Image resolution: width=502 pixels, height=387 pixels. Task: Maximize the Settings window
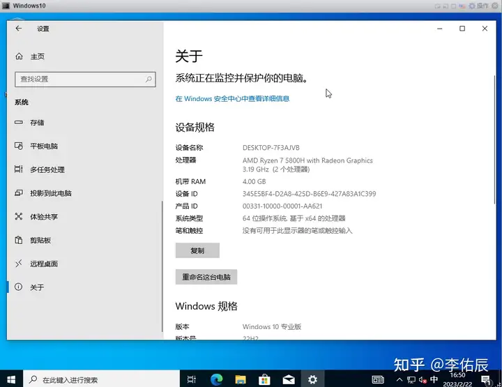[462, 29]
